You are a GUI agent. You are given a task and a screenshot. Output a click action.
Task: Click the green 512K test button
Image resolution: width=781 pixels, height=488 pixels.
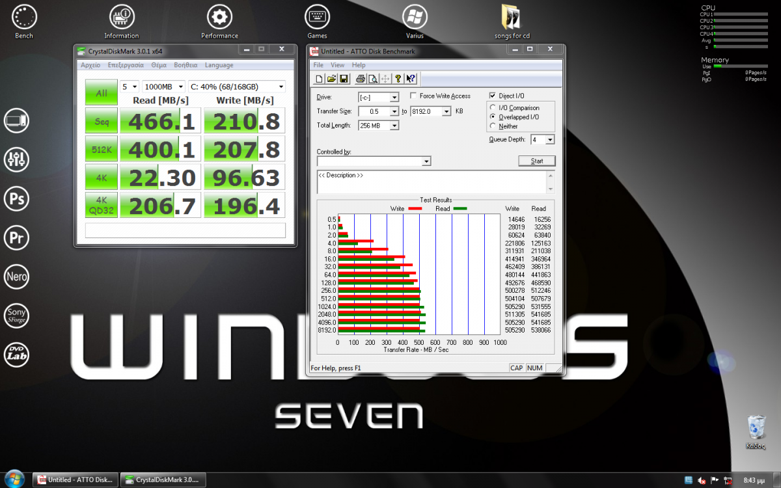point(102,150)
